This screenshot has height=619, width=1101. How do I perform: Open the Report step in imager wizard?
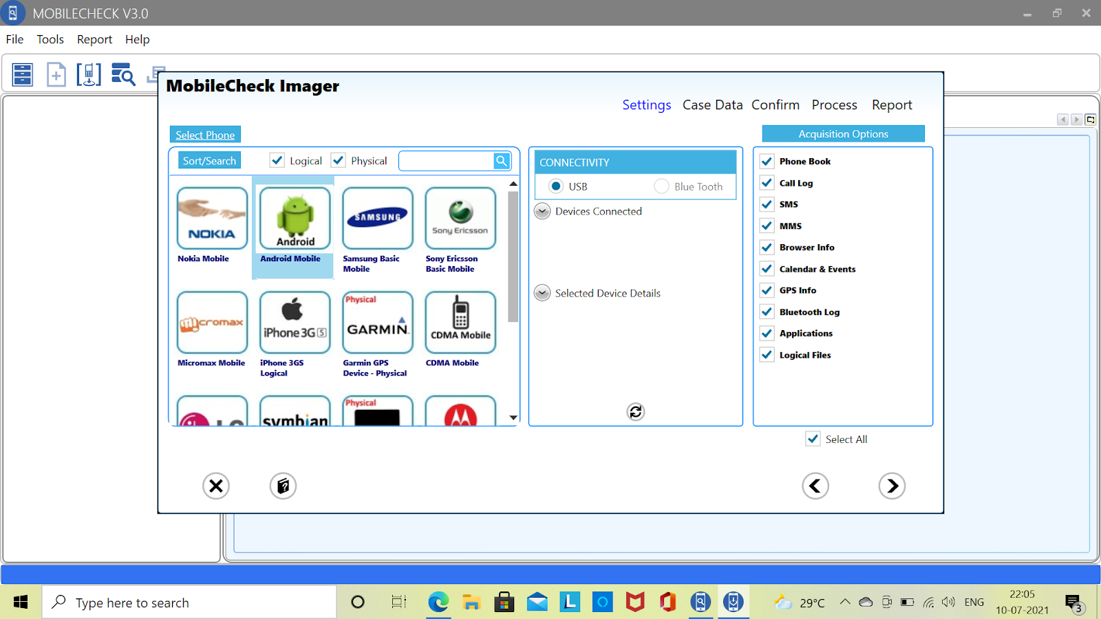(892, 105)
